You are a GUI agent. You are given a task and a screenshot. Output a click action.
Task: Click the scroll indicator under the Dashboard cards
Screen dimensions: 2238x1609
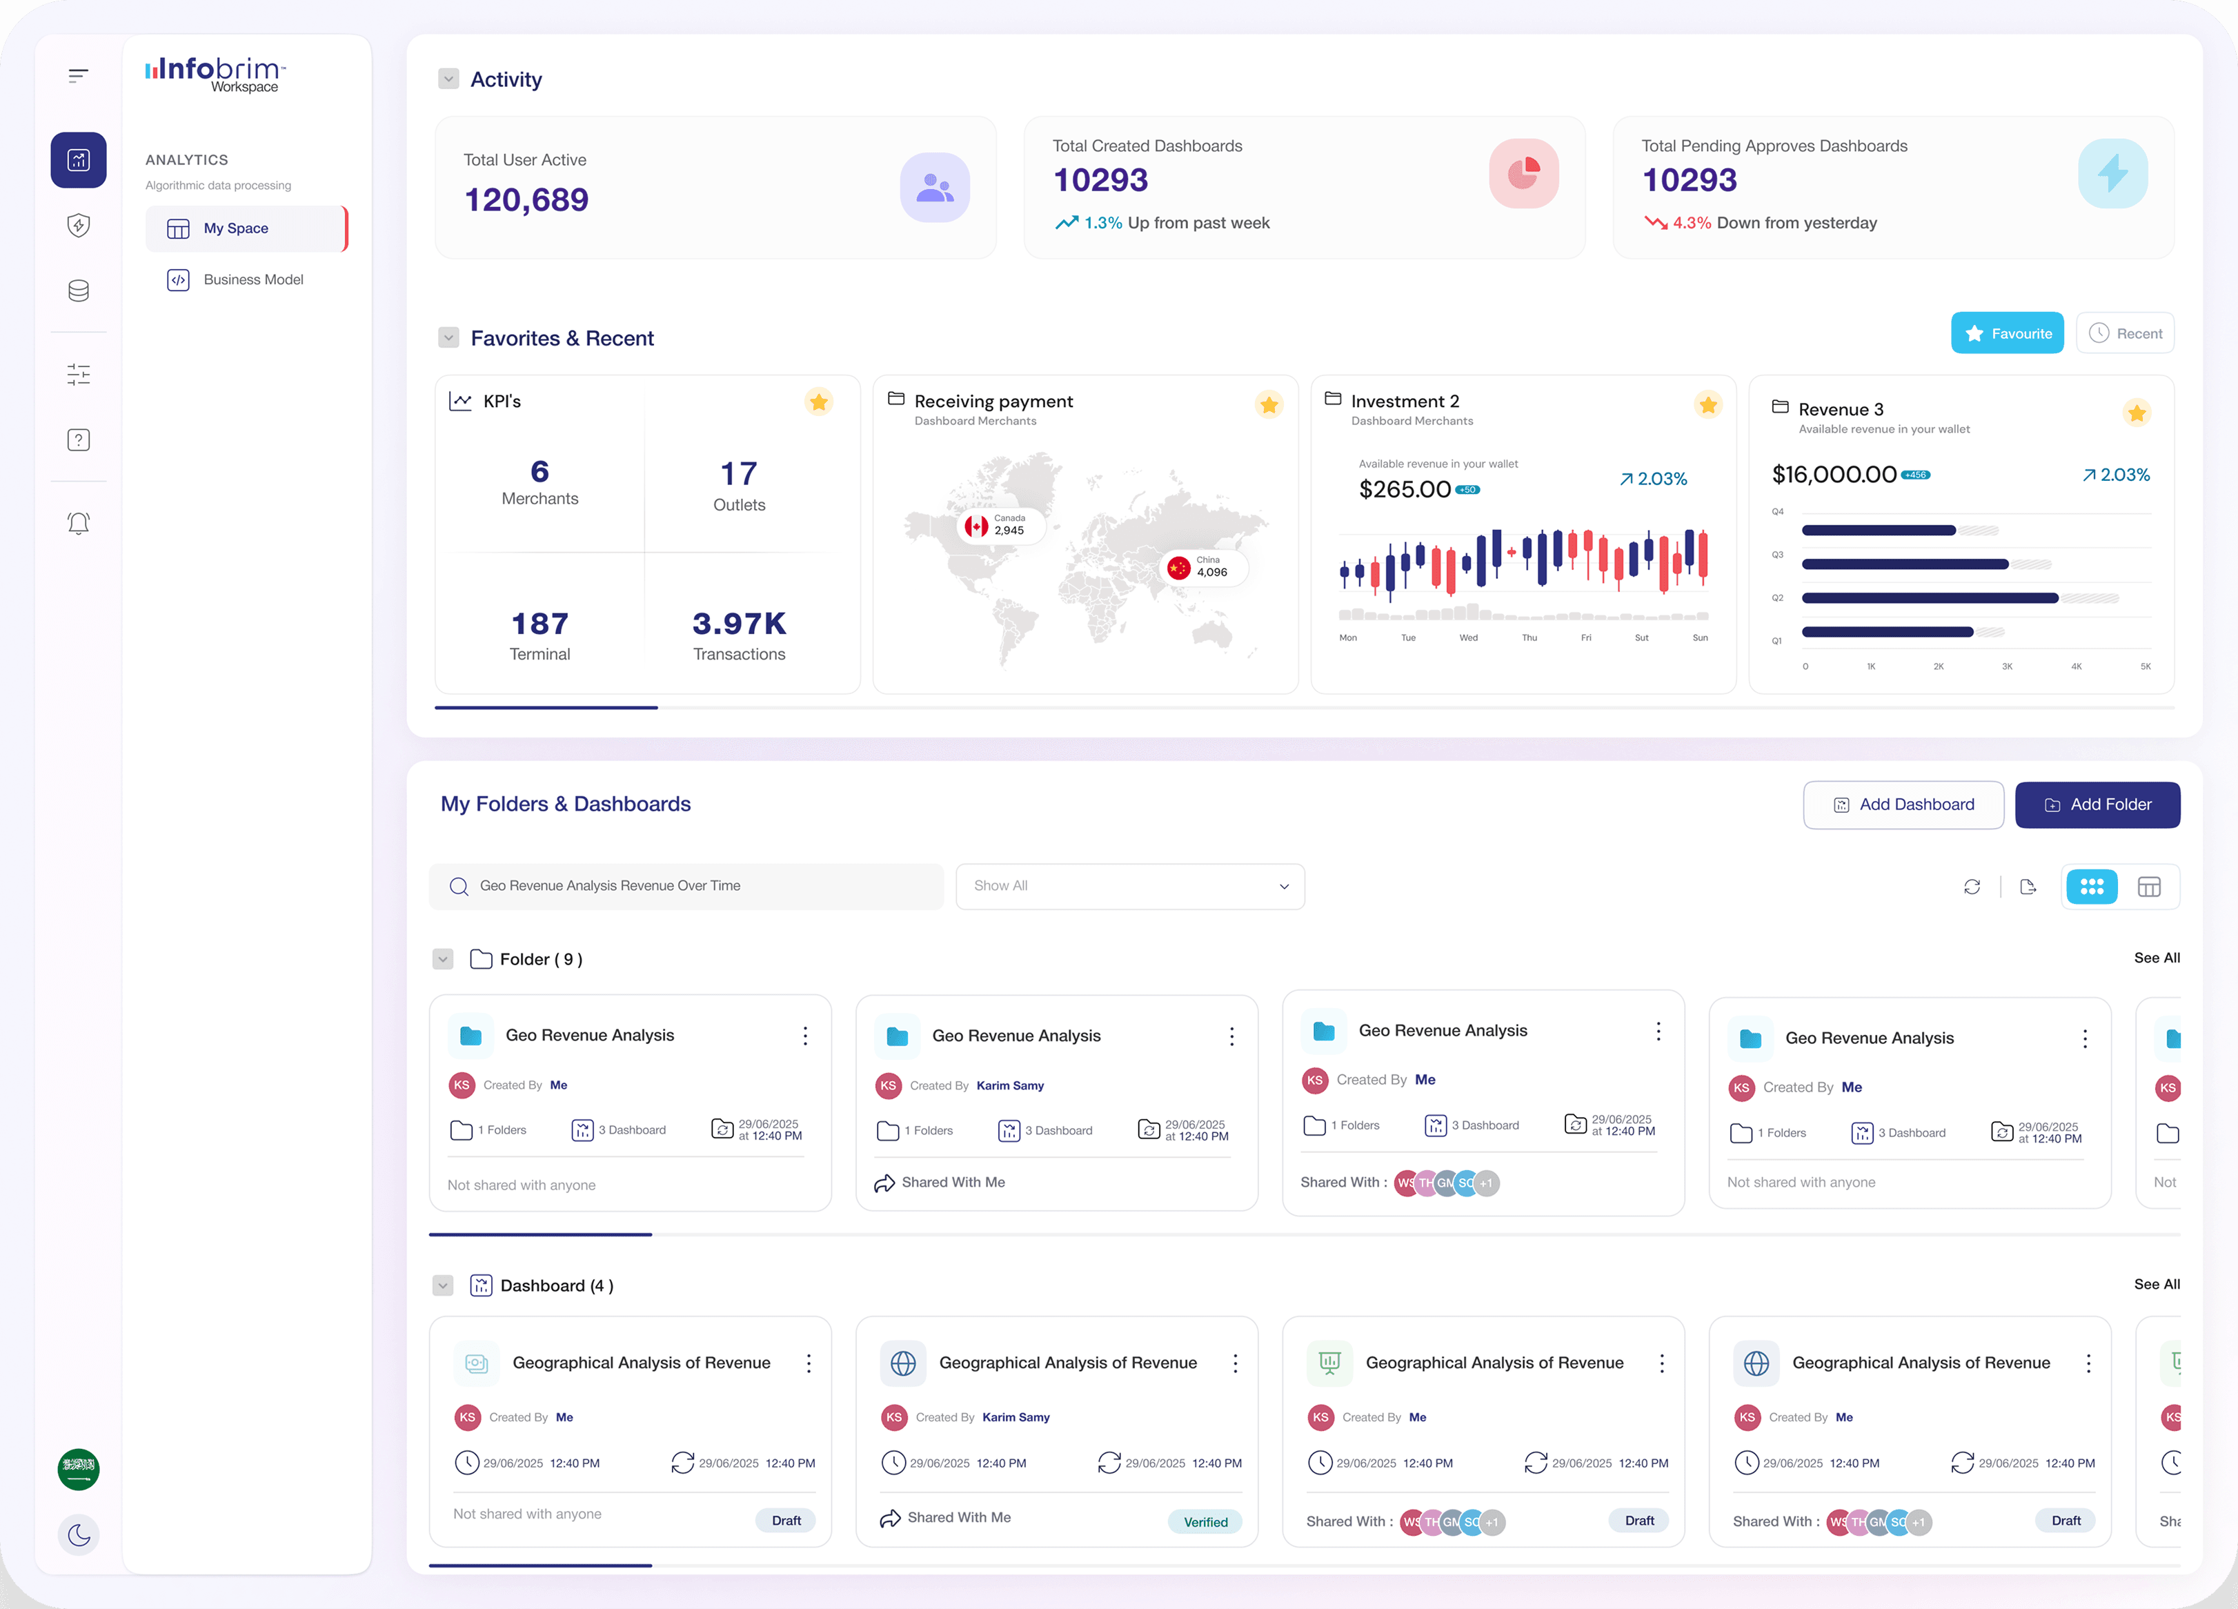[x=539, y=1566]
